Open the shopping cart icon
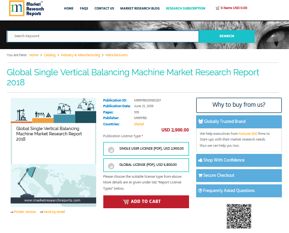The width and height of the screenshot is (289, 233). point(218,8)
